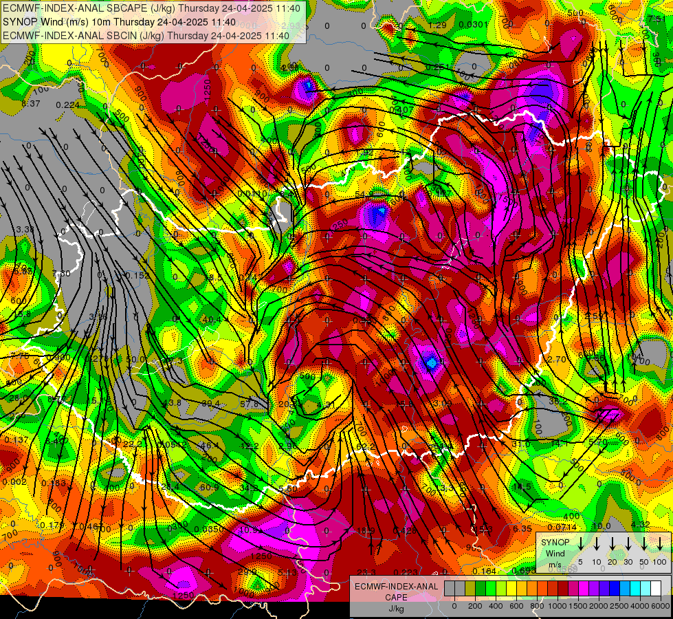The width and height of the screenshot is (673, 619).
Task: Click the 0.693 station value
Action: point(524,570)
